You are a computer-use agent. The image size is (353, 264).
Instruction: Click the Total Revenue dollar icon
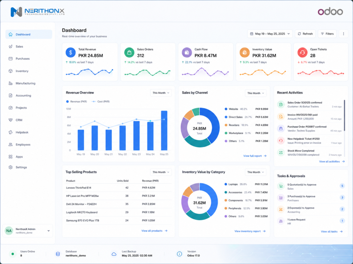click(70, 53)
